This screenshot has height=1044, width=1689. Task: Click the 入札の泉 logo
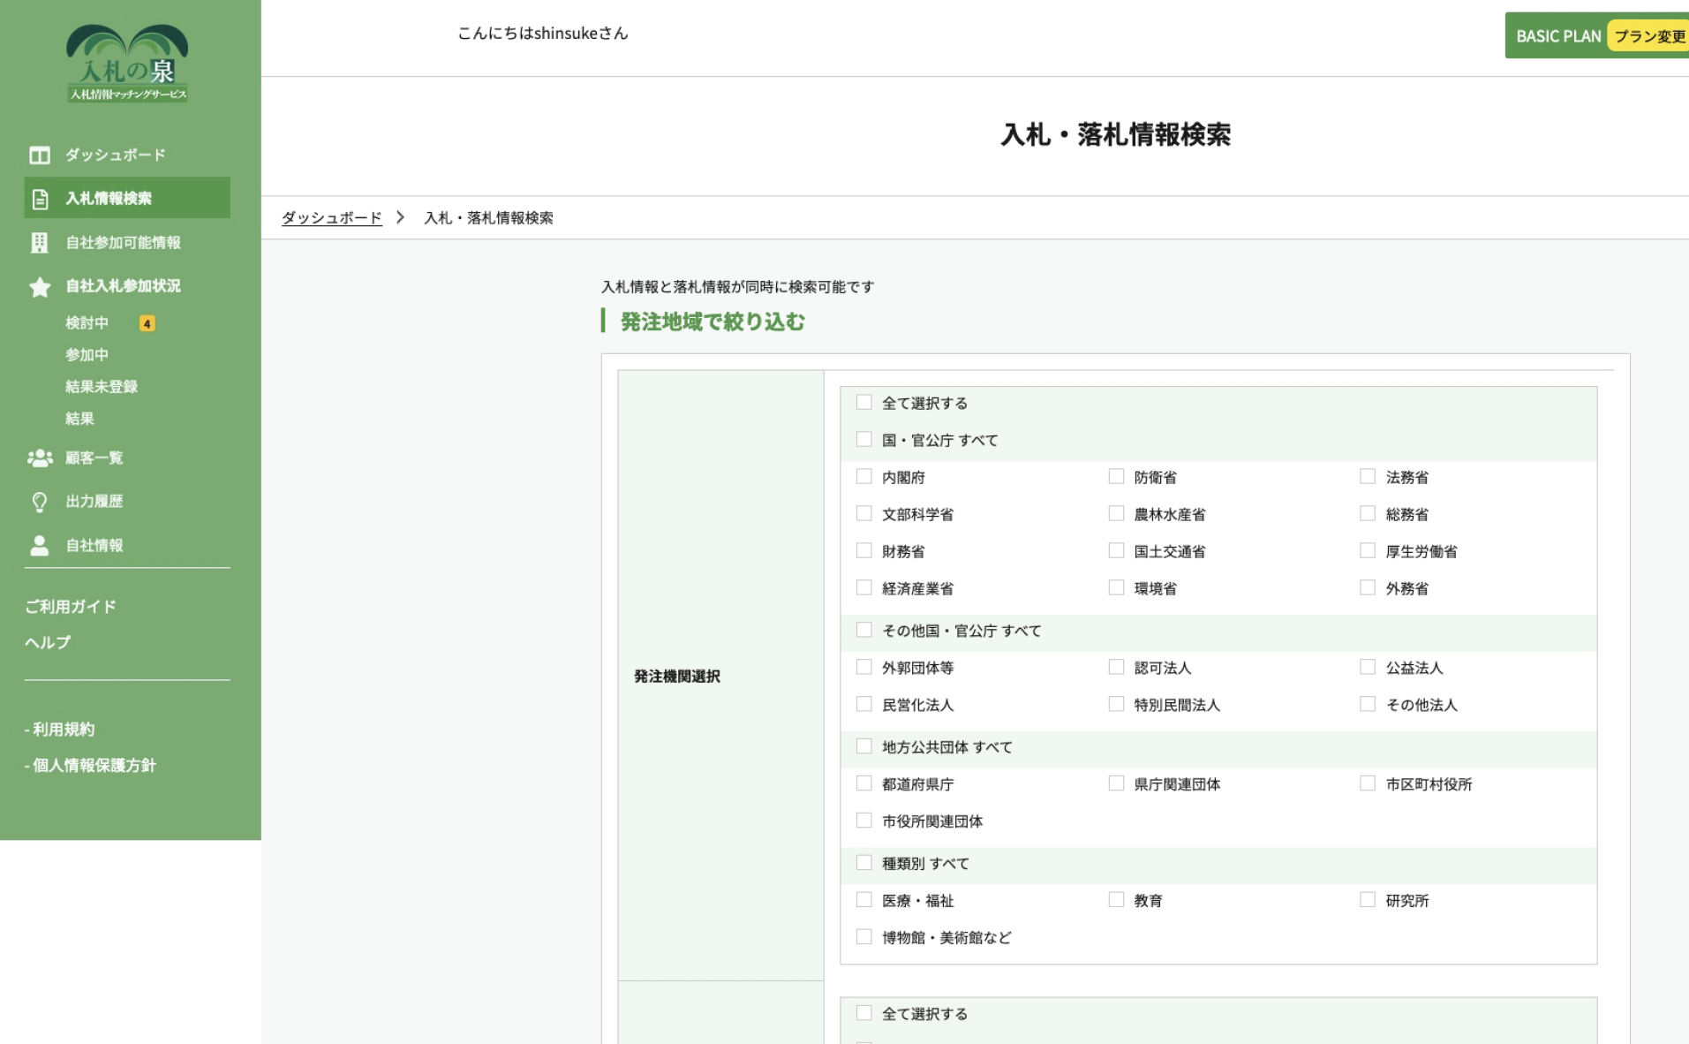127,63
